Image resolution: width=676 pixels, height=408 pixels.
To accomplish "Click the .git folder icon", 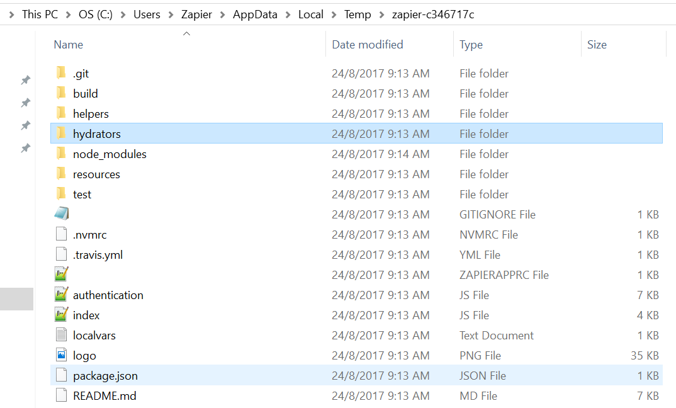I will pyautogui.click(x=61, y=73).
